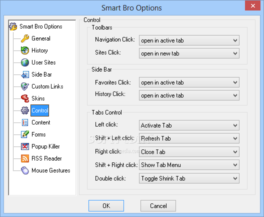Image resolution: width=264 pixels, height=217 pixels.
Task: Expand Shift + Right click dropdown
Action: [x=189, y=165]
